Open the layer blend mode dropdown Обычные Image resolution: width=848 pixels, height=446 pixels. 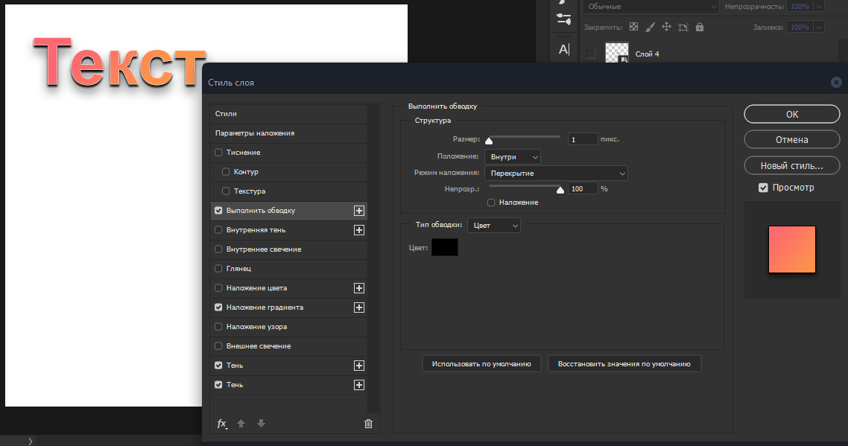click(x=651, y=7)
